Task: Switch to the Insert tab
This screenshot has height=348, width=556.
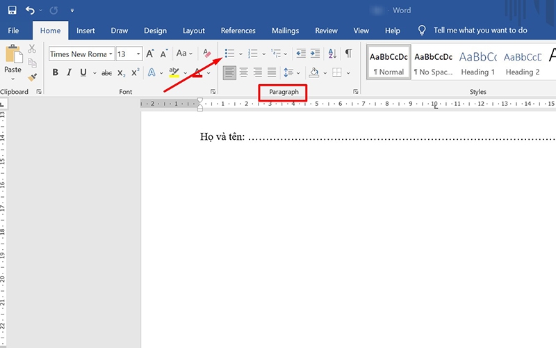Action: [85, 31]
